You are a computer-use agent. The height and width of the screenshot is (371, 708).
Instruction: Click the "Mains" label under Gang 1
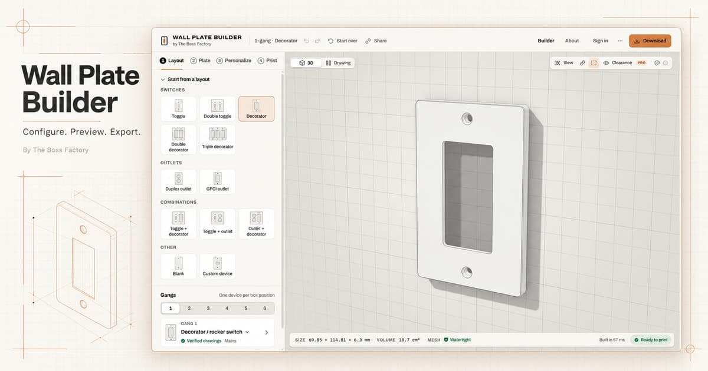(x=231, y=341)
